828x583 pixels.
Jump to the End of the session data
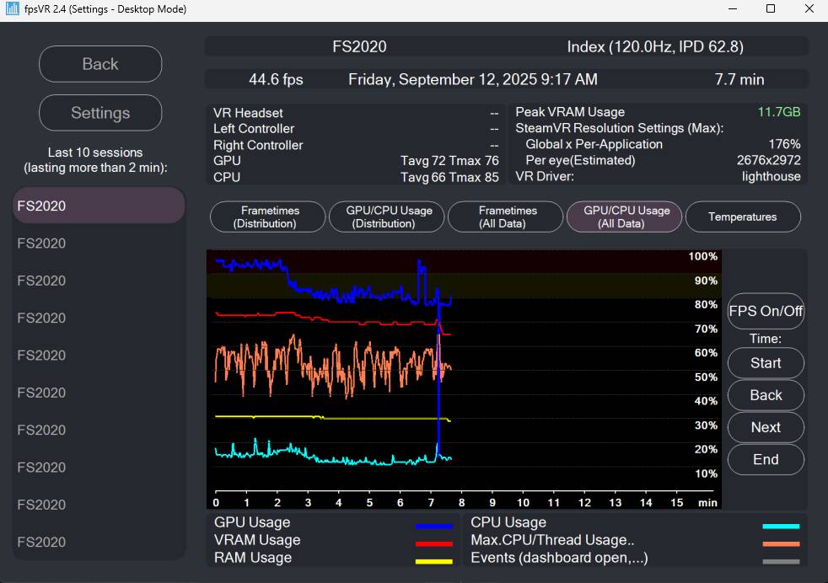766,459
